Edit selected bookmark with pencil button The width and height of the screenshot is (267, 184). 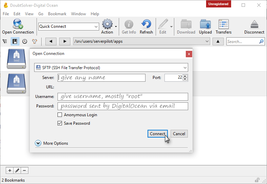pyautogui.click(x=17, y=170)
